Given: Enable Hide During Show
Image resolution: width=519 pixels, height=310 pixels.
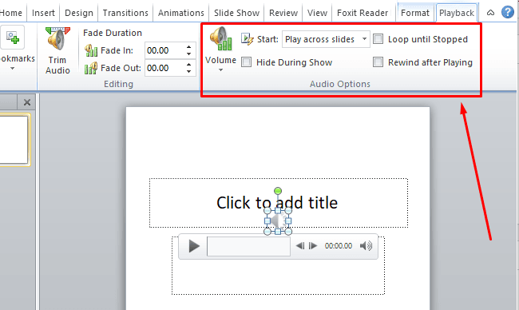Looking at the screenshot, I should 246,62.
